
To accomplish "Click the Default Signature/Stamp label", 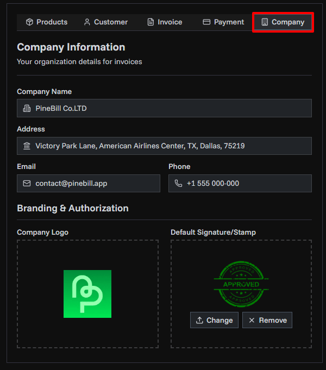I will [213, 233].
